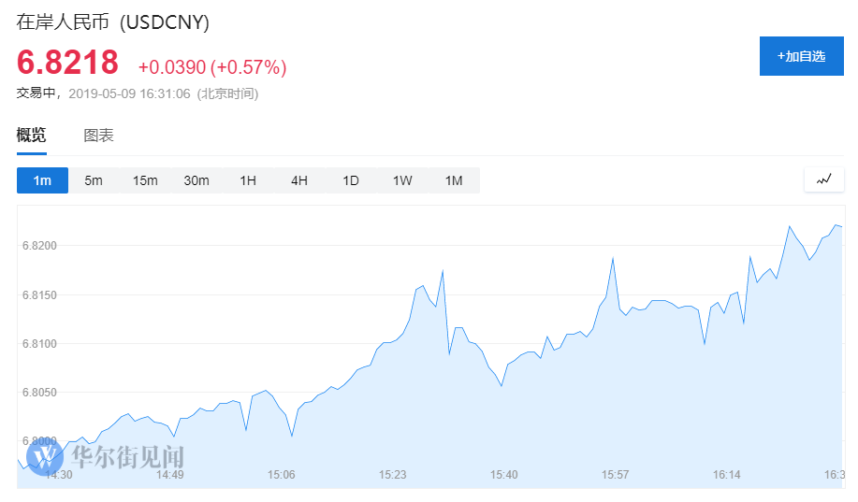Switch to the 4H timeframe
The width and height of the screenshot is (858, 502).
coord(299,180)
